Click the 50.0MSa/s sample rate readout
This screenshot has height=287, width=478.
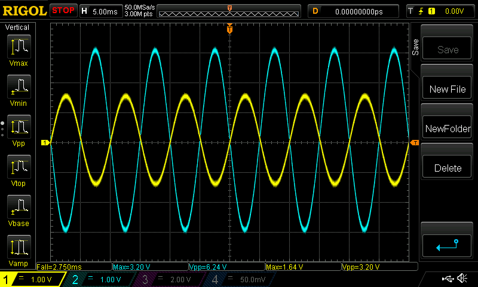(x=140, y=7)
